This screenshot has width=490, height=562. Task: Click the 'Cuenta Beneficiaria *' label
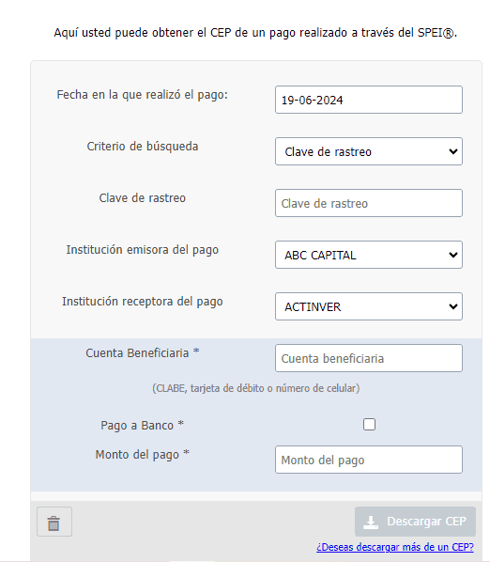[142, 353]
